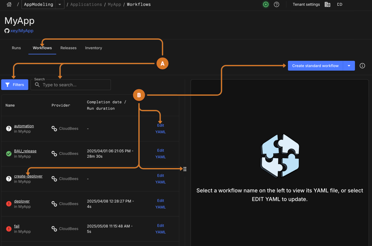
Task: Click Edit YAML for the fail workflow
Action: (160, 229)
